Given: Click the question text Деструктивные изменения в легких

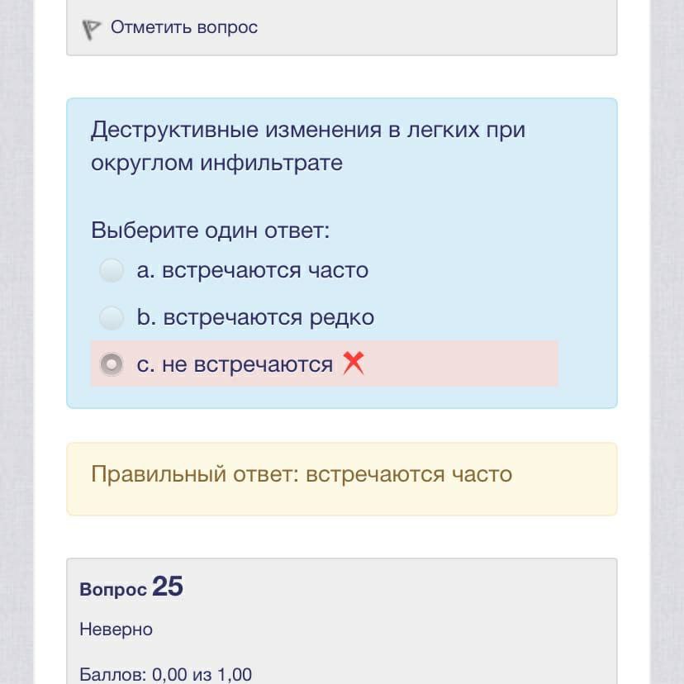Looking at the screenshot, I should (307, 130).
